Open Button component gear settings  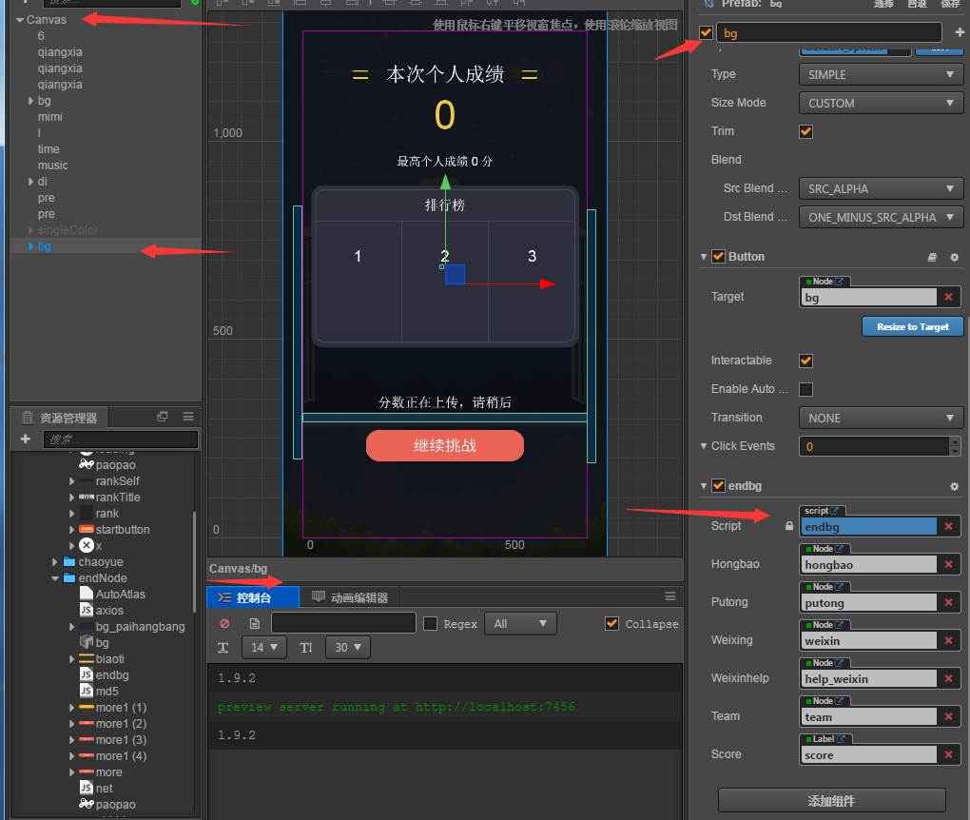point(955,257)
